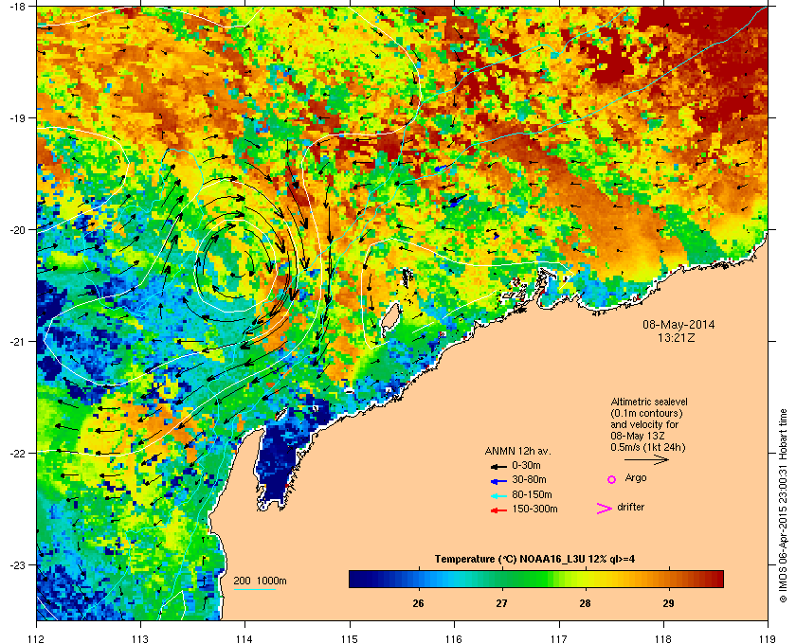Click the latitude axis label -23

pyautogui.click(x=16, y=564)
